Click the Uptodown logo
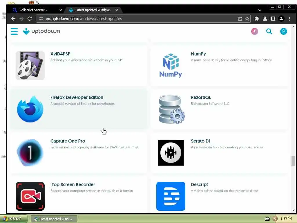This screenshot has width=297, height=223. coord(41,31)
